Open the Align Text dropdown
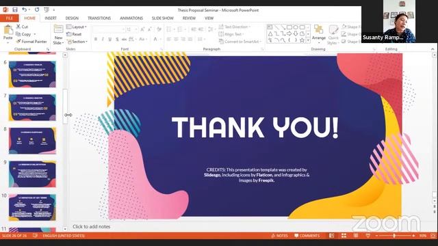Image resolution: width=438 pixels, height=246 pixels. pos(231,34)
